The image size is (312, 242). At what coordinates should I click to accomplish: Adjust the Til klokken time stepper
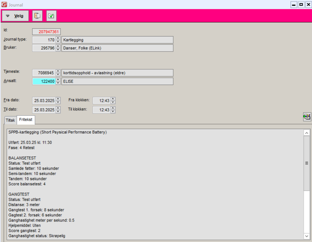pos(113,110)
